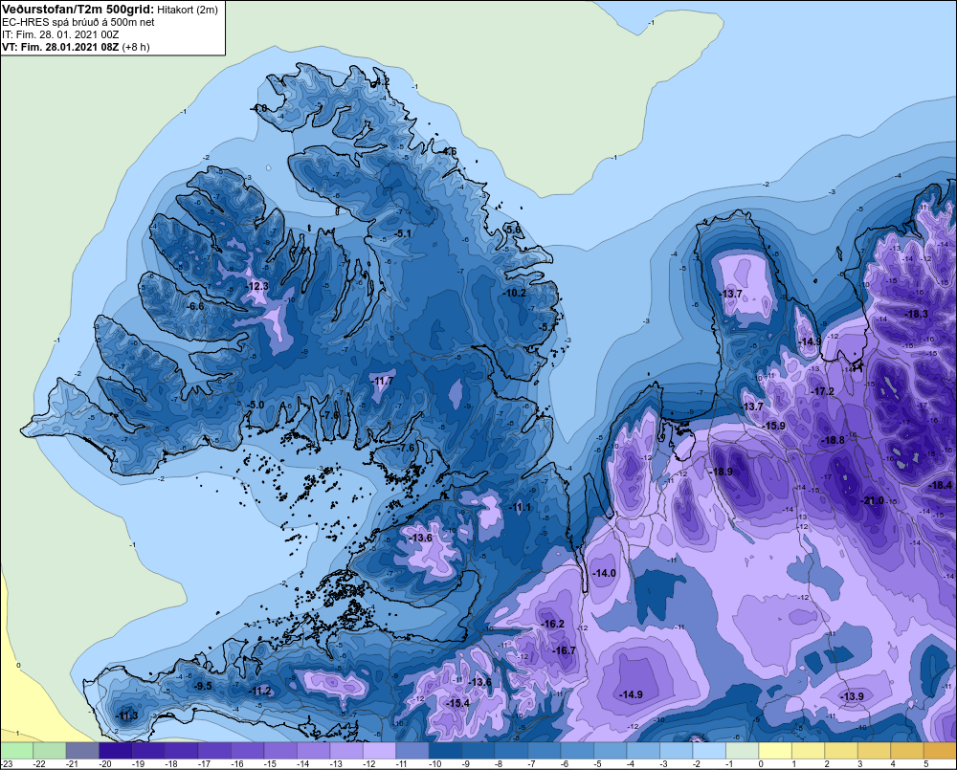Select the -16.2 temperature value
Viewport: 957px width, 770px height.
point(553,625)
